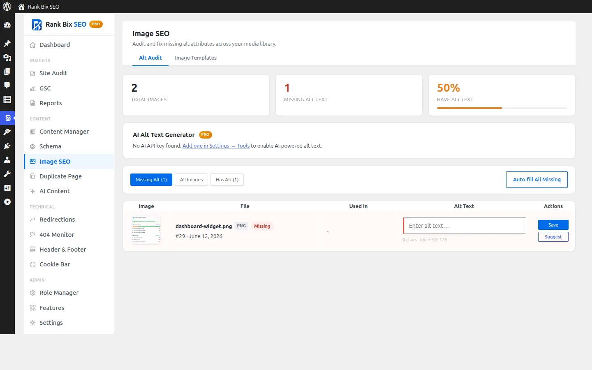Open Plugins plug icon in admin sidebar
This screenshot has height=370, width=592.
point(7,146)
